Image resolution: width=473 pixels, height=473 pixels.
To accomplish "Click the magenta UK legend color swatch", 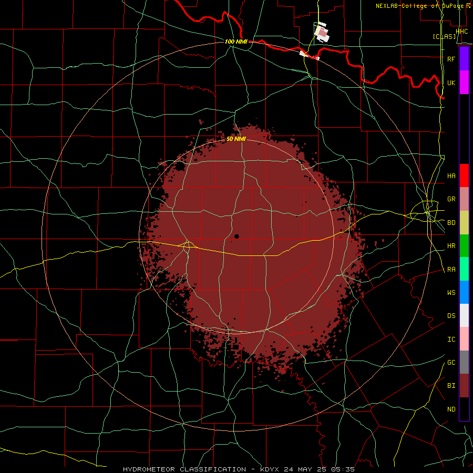I will [x=464, y=83].
